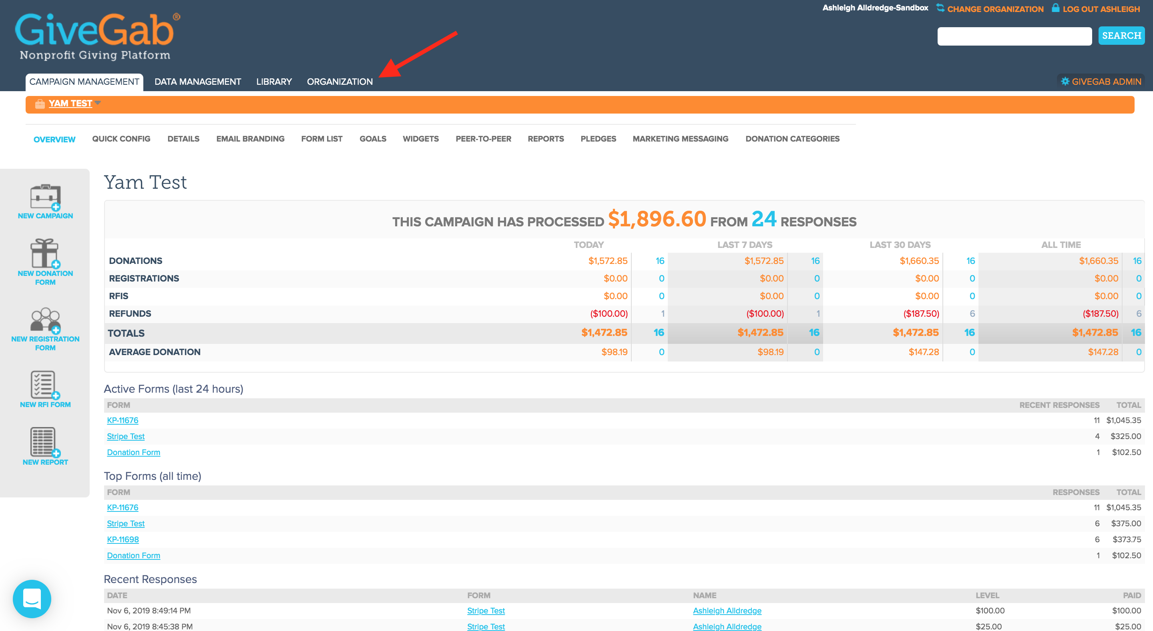Open the Library tab
This screenshot has height=631, width=1153.
[274, 82]
